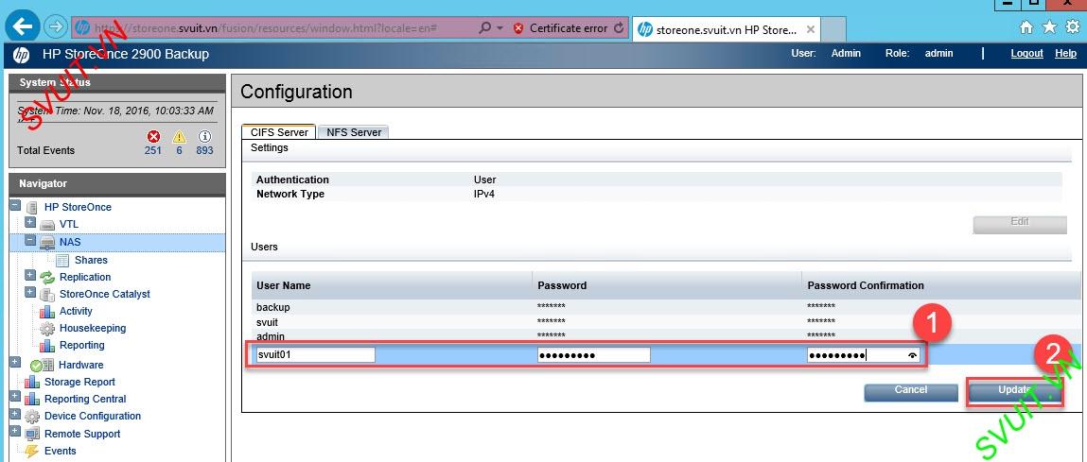Click the new user Password field

click(593, 354)
